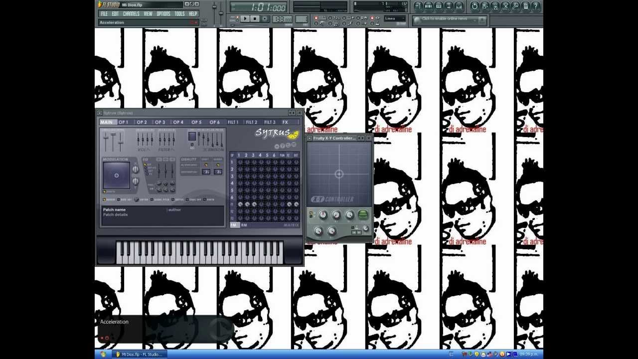Click the Undo history toolbar icon
638x359 pixels.
pos(475,6)
